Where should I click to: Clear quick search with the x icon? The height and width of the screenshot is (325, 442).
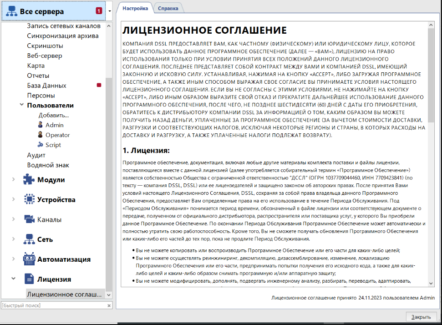tap(109, 305)
